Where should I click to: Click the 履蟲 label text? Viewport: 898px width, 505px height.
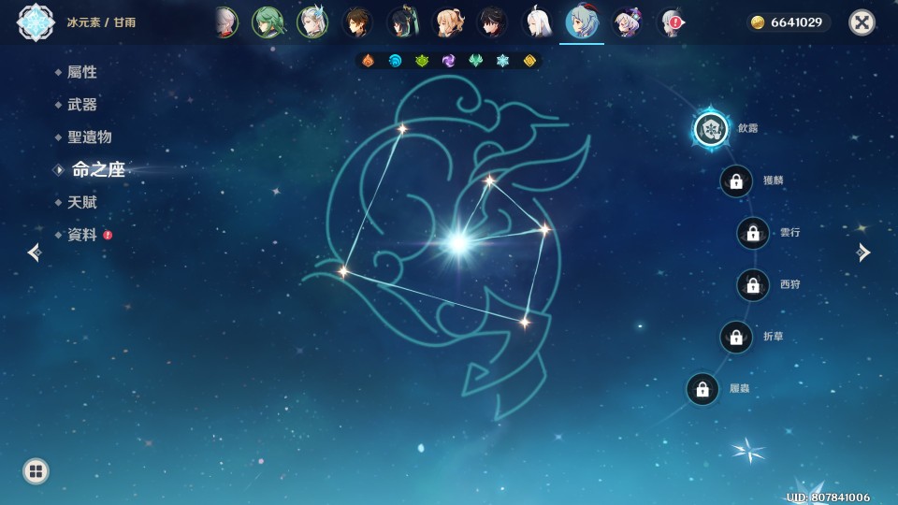click(739, 388)
